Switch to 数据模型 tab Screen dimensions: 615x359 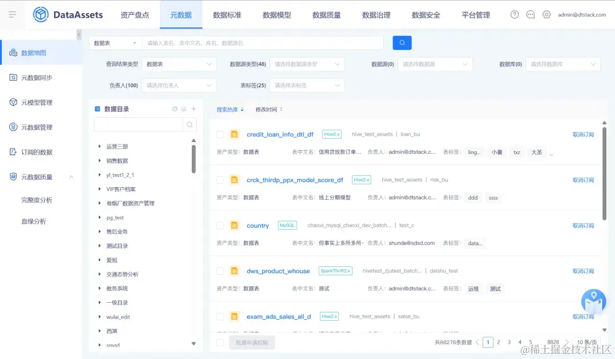coord(277,15)
